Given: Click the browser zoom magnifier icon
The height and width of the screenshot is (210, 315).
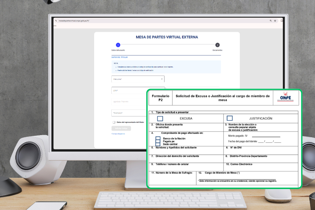Looking at the screenshot, I should (x=271, y=21).
